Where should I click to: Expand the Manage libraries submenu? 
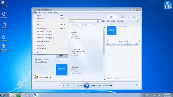click(x=51, y=41)
